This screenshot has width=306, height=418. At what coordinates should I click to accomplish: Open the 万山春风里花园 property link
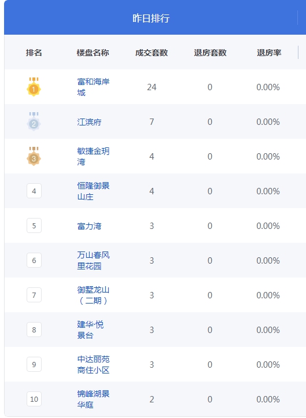(x=93, y=260)
